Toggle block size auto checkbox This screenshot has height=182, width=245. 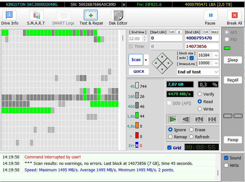[191, 58]
